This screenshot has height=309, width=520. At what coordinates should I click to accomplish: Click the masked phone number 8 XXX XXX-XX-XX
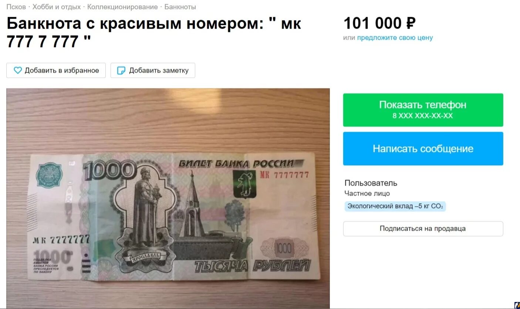(423, 116)
